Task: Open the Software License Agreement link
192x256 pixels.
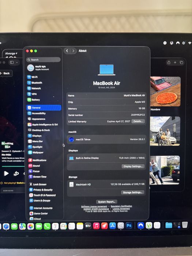Action: coord(94,206)
